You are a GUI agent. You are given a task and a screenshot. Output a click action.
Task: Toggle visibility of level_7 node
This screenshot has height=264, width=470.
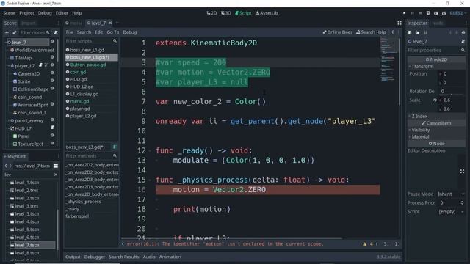pos(52,42)
